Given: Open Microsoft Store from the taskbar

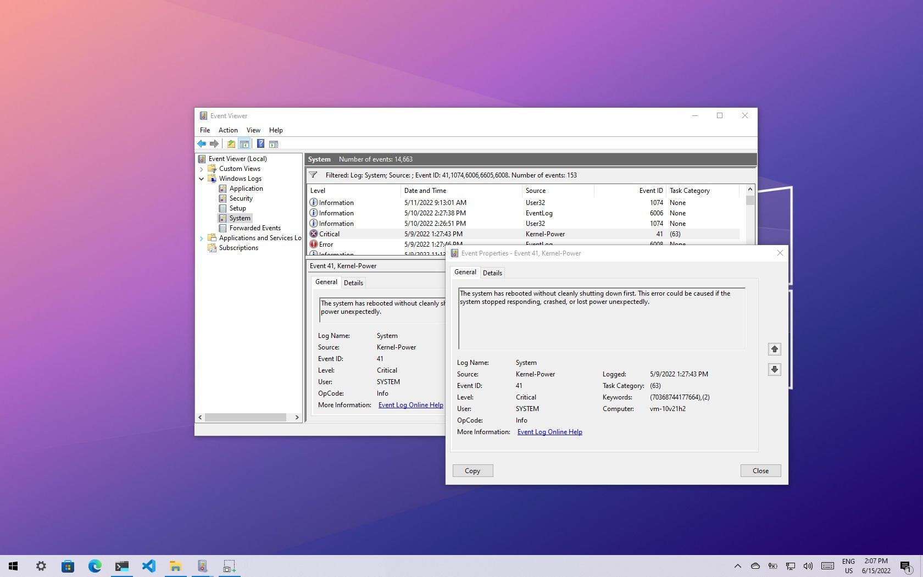Looking at the screenshot, I should (x=68, y=566).
